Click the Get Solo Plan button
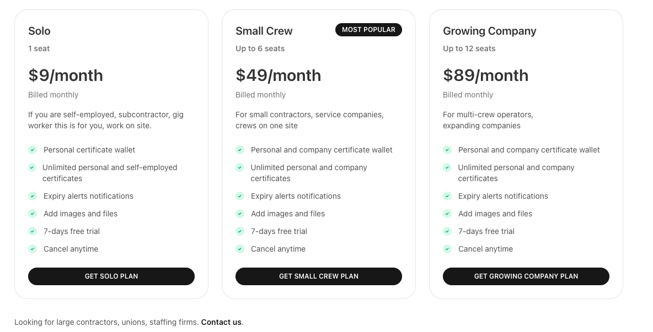 pos(111,276)
